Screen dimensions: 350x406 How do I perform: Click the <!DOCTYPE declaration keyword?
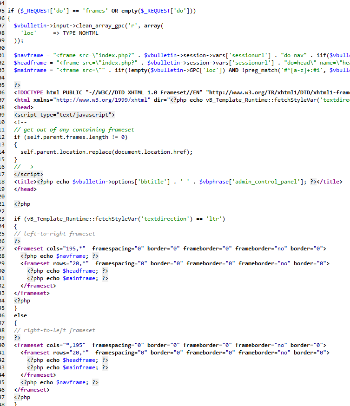click(x=28, y=93)
